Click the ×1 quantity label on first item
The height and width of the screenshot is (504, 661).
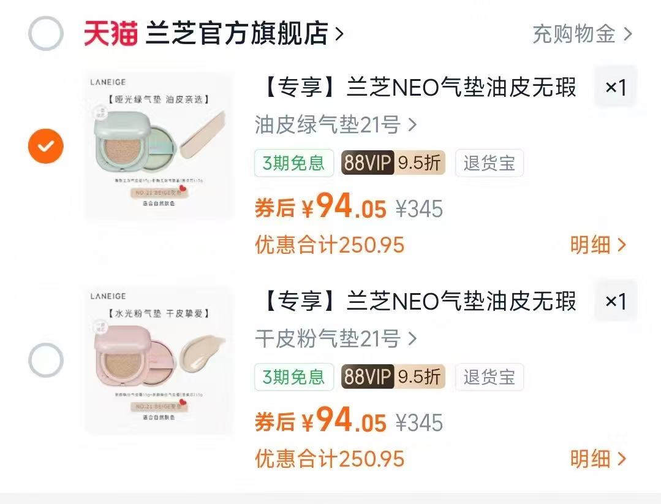pyautogui.click(x=616, y=87)
